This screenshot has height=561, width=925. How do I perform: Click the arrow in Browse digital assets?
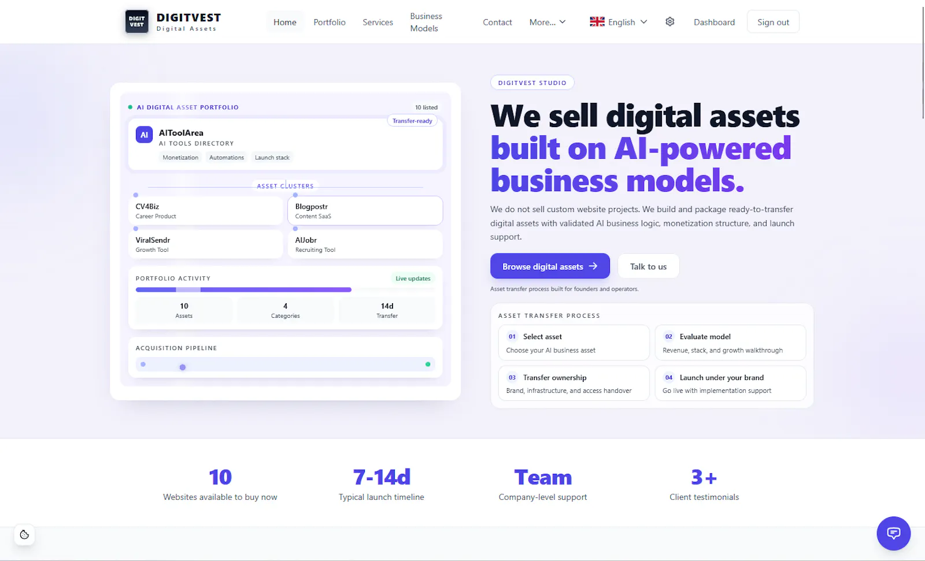[593, 266]
